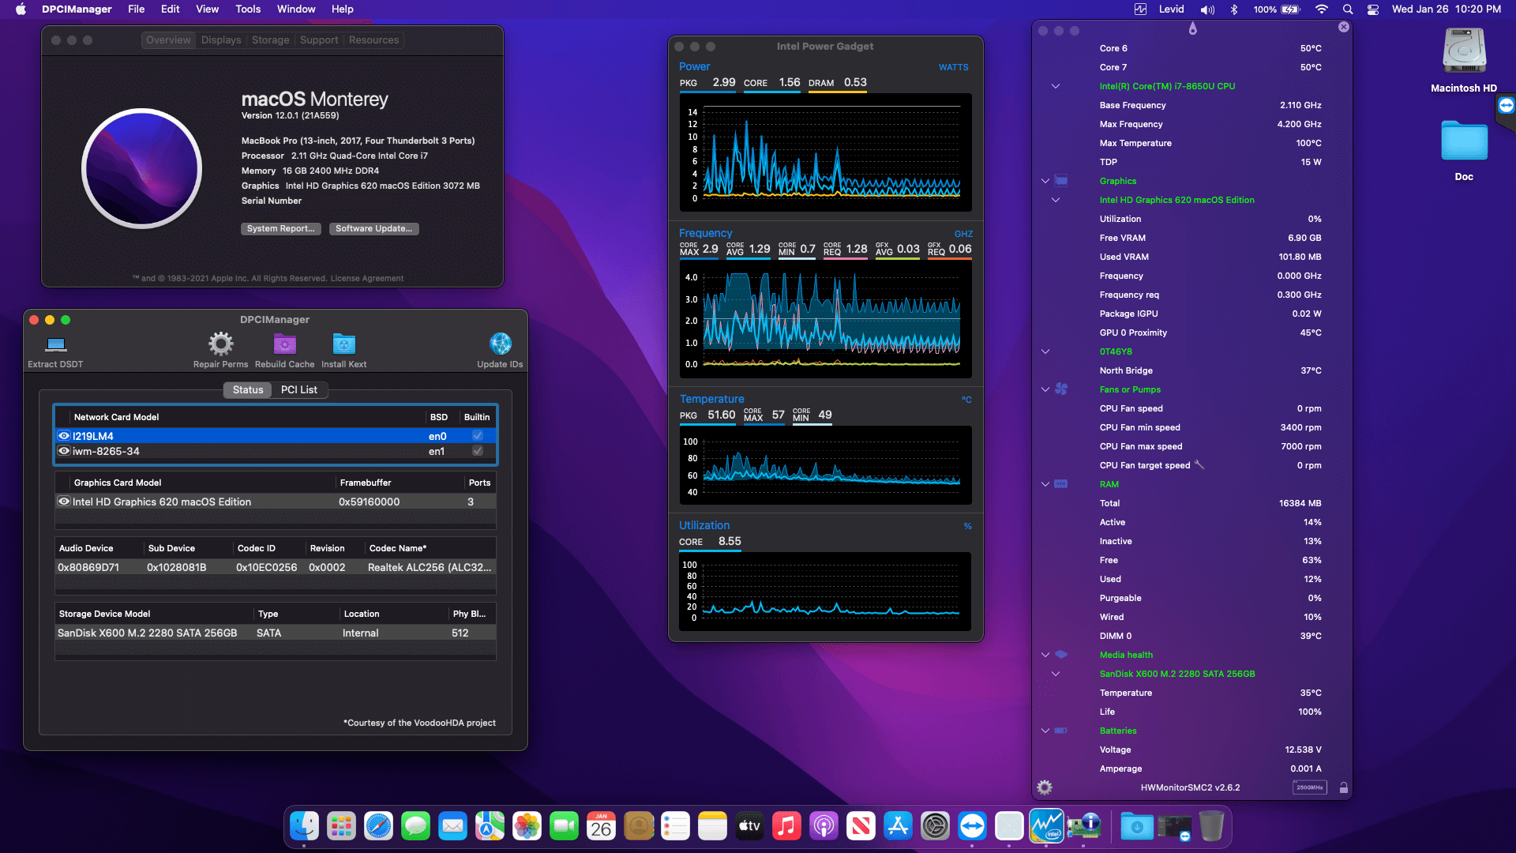Select Status tab in DPCIManager

coord(248,390)
